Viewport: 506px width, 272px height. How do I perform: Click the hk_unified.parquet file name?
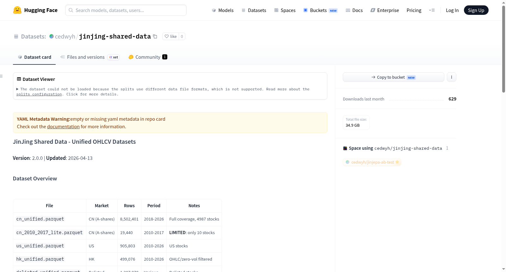[40, 259]
